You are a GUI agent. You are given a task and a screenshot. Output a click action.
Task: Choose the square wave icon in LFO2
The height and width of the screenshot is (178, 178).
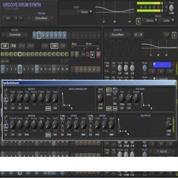[91, 131]
